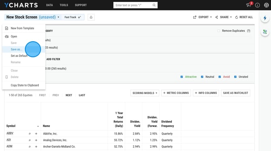Click the 1-50 of 265 Equities text
This screenshot has height=151, width=271.
(21, 95)
